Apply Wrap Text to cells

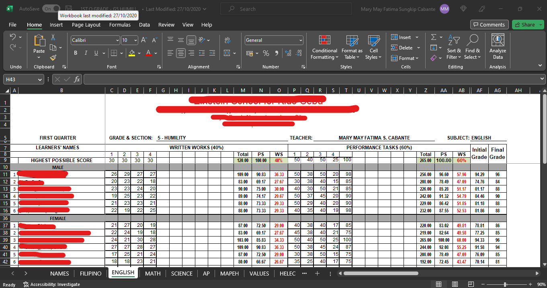pyautogui.click(x=227, y=40)
